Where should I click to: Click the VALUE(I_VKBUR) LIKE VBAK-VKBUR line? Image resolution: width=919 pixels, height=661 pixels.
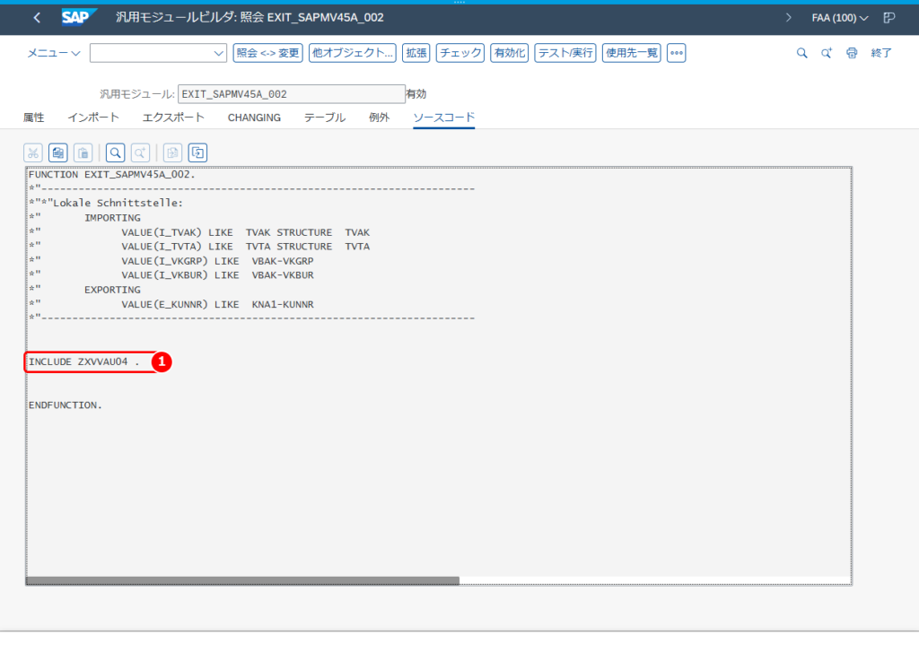click(x=217, y=275)
